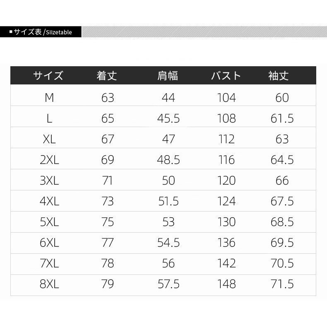Select the バスト column header
This screenshot has height=327, width=327.
tap(226, 76)
